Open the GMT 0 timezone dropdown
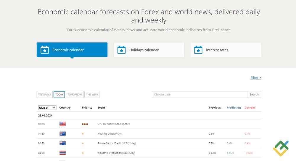Viewport: 296px width, 161px height. pyautogui.click(x=47, y=108)
